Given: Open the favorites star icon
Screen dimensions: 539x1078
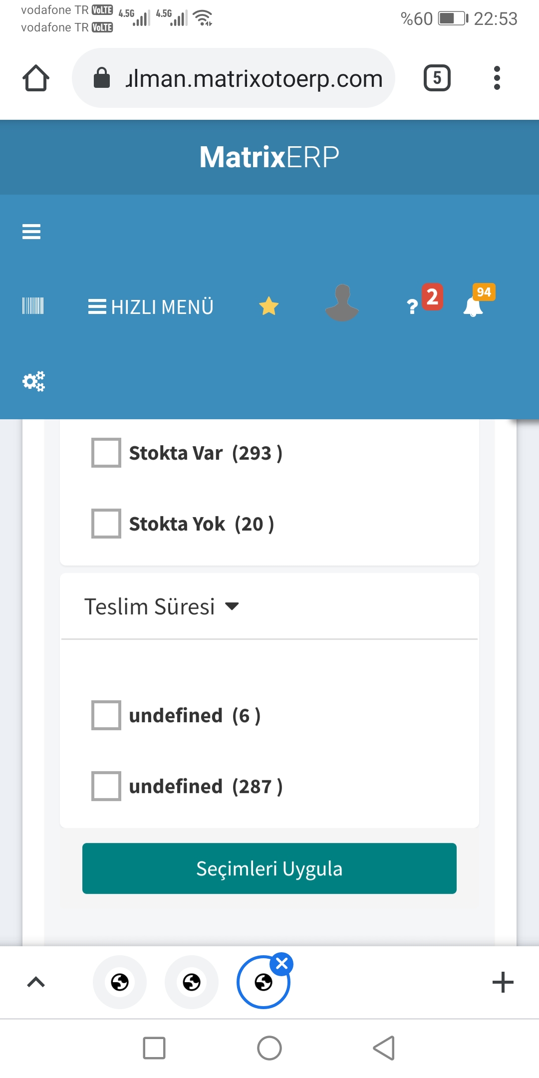Looking at the screenshot, I should pyautogui.click(x=269, y=306).
